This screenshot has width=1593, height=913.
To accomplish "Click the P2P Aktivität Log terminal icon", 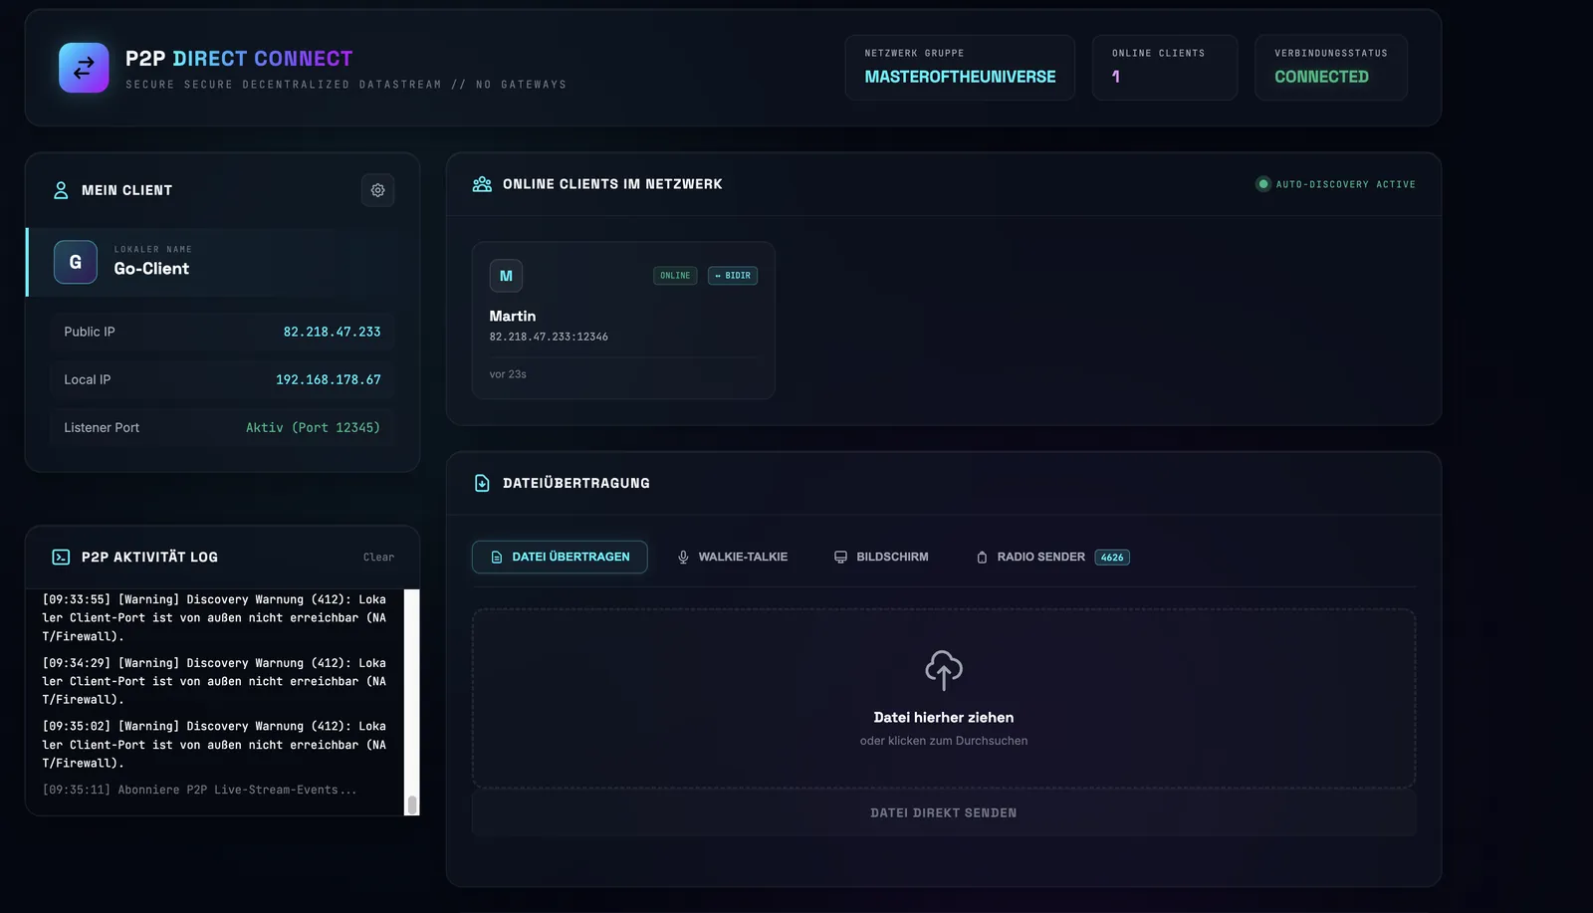I will point(61,558).
